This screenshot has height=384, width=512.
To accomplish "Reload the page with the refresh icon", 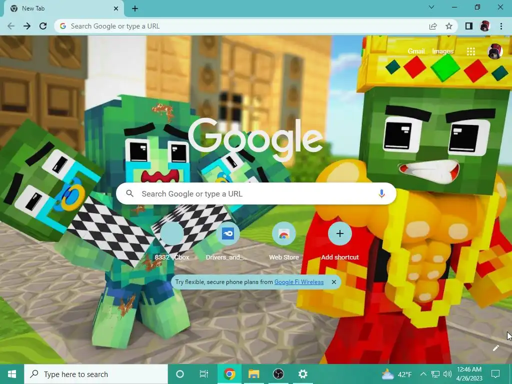I will (43, 26).
